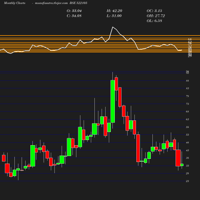Click the BSE 522105 symbol label

pyautogui.click(x=78, y=3)
